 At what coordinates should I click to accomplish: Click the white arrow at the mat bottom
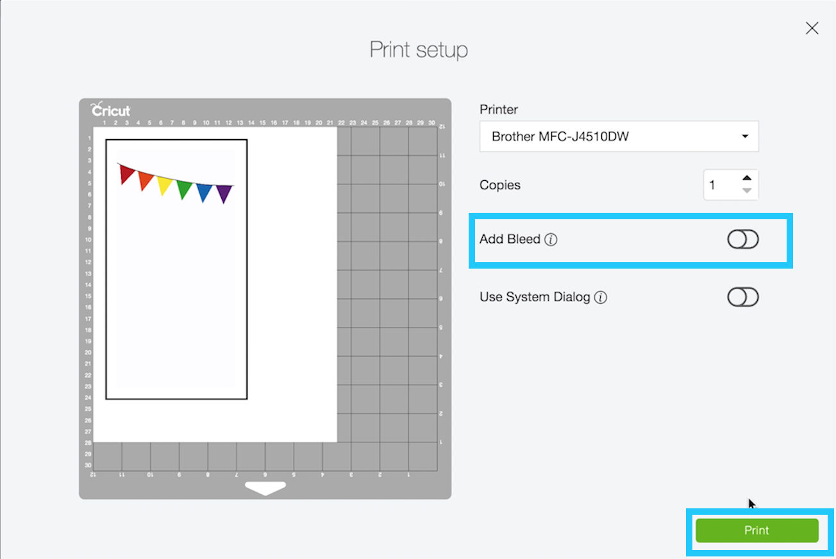pos(265,488)
